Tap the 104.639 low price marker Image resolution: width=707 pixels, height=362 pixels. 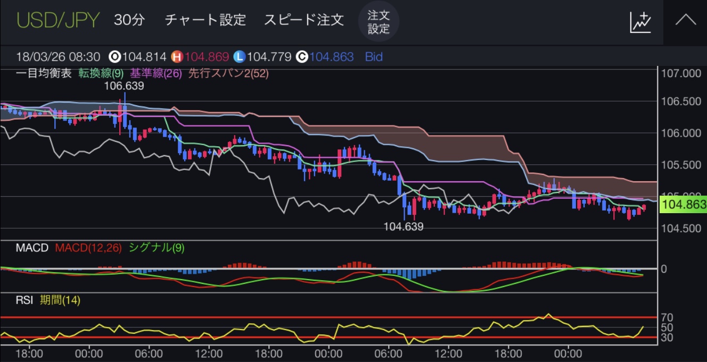click(x=404, y=226)
